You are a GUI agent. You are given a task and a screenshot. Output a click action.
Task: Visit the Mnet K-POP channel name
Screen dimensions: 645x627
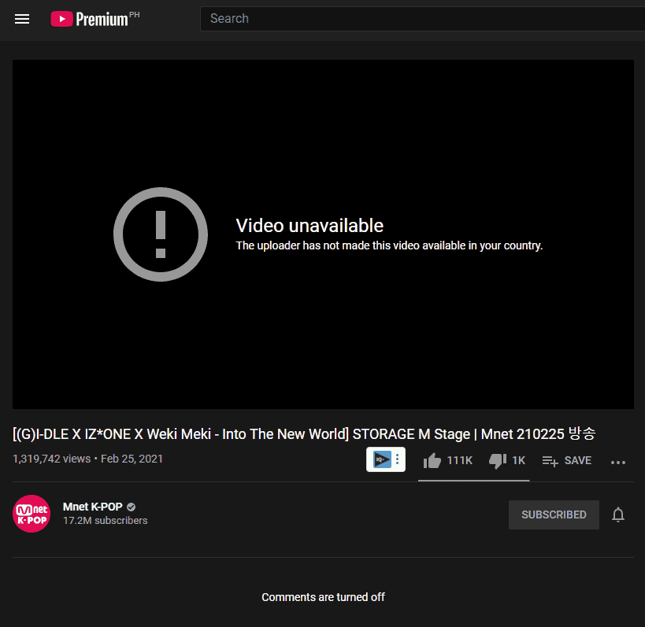(93, 507)
